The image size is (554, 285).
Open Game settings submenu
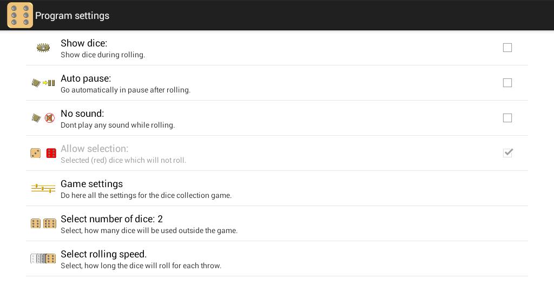(92, 184)
